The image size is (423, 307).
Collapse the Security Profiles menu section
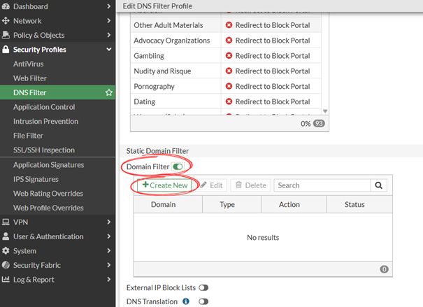coord(108,50)
